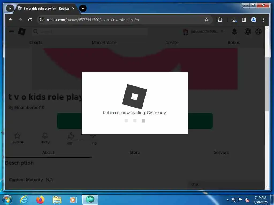The height and width of the screenshot is (205, 274).
Task: Open the user avatar in Roblox header
Action: coord(186,32)
